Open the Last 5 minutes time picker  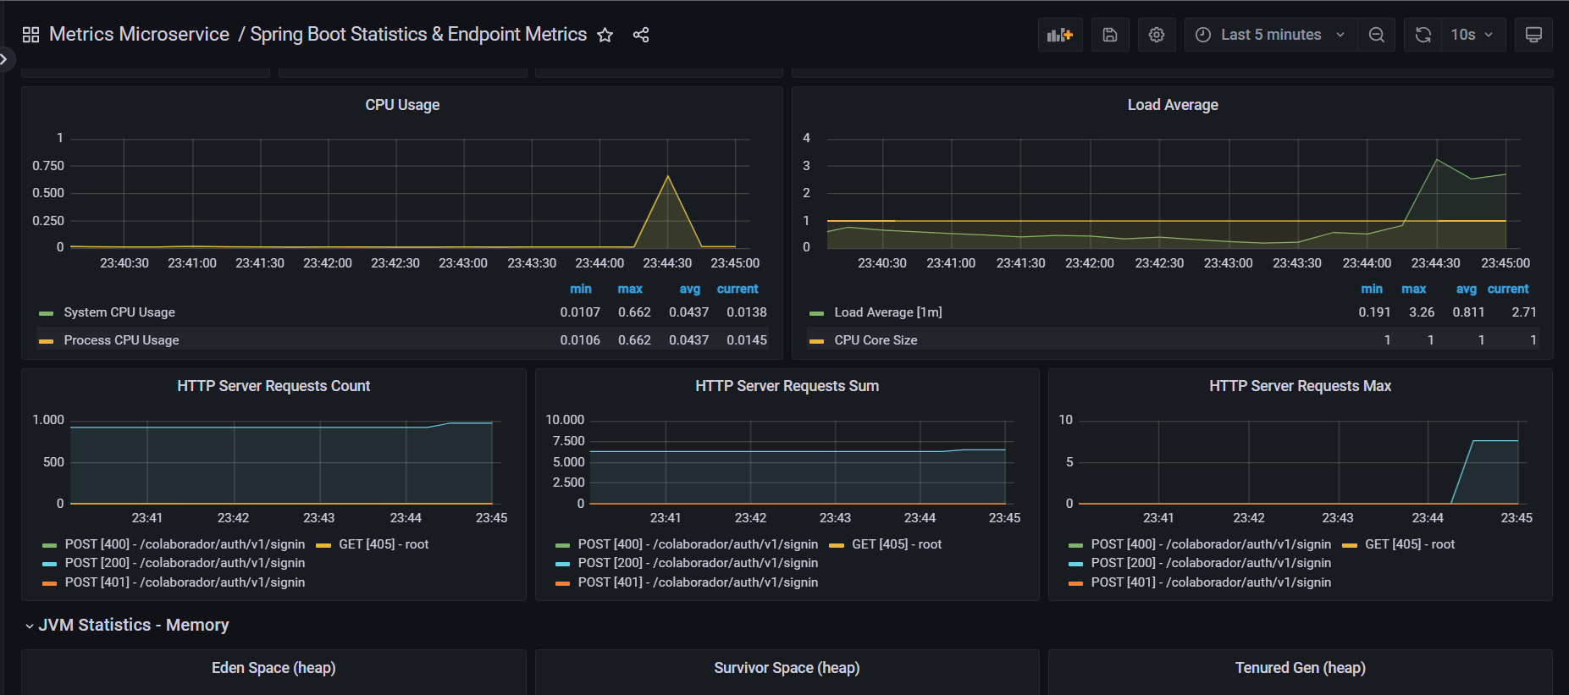tap(1270, 35)
